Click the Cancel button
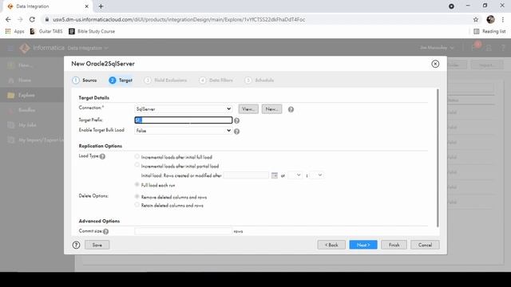Screen dimensions: 511x287 (425, 245)
